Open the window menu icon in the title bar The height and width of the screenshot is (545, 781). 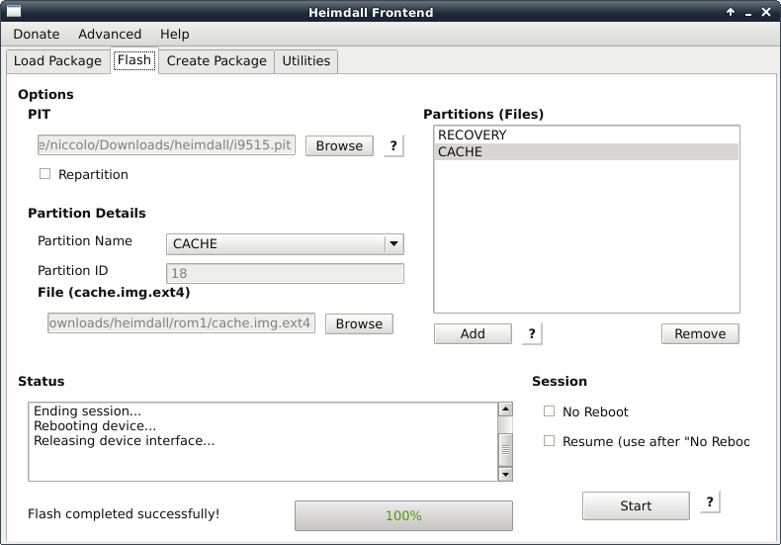[x=14, y=12]
